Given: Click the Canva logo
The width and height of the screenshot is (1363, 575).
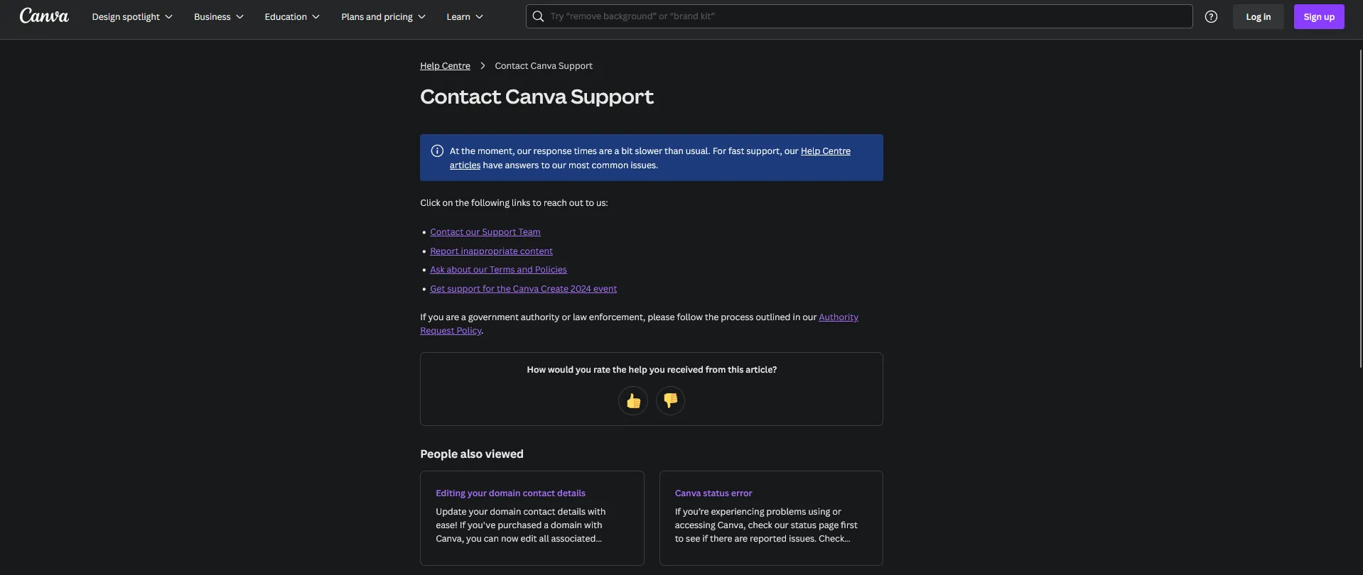Looking at the screenshot, I should point(44,16).
